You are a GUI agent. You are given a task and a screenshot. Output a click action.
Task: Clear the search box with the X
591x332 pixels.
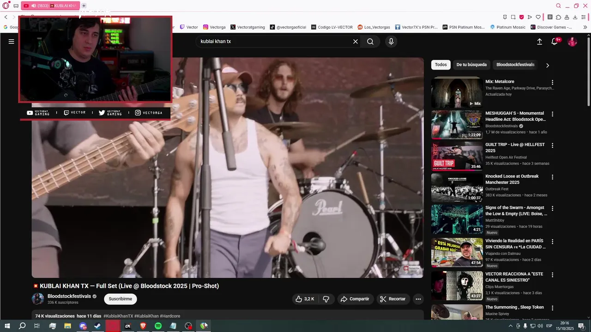coord(356,41)
